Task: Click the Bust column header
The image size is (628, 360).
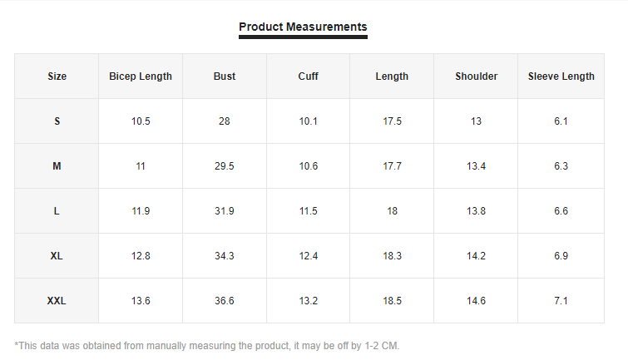Action: 225,76
